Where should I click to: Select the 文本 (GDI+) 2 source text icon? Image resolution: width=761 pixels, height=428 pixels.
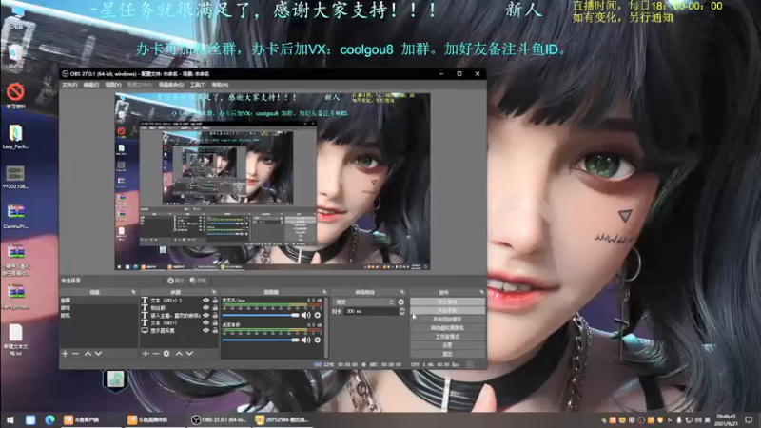145,301
